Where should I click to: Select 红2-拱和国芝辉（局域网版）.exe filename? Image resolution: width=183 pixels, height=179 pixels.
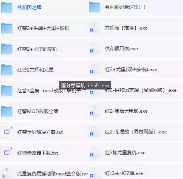[141, 90]
